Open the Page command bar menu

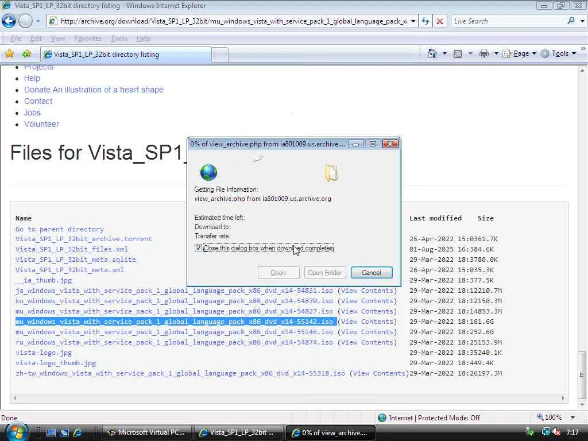[519, 53]
